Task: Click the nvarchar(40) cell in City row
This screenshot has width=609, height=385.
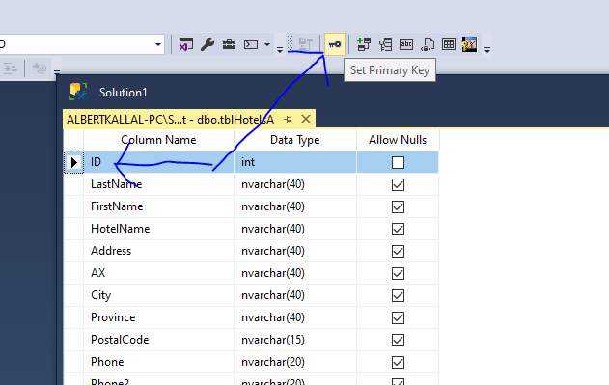Action: click(295, 295)
